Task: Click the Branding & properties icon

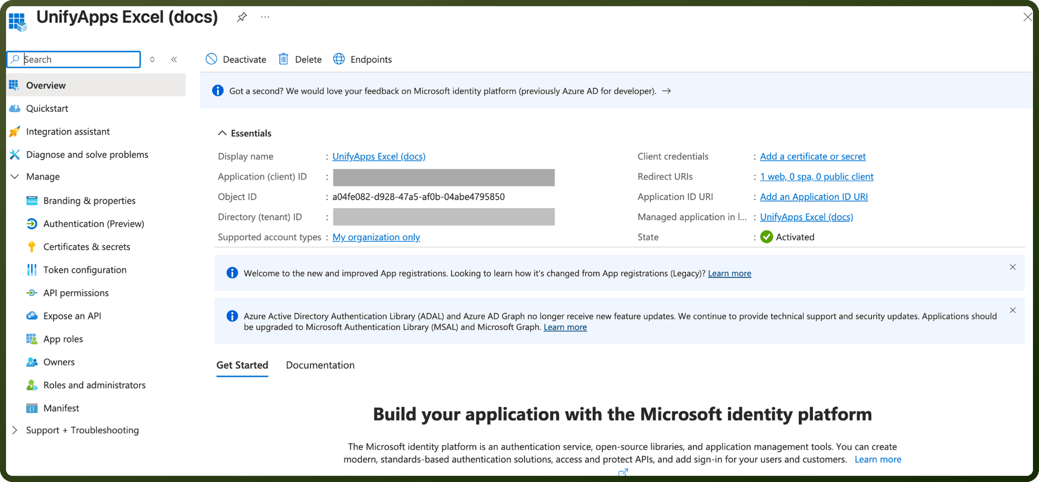Action: coord(32,201)
